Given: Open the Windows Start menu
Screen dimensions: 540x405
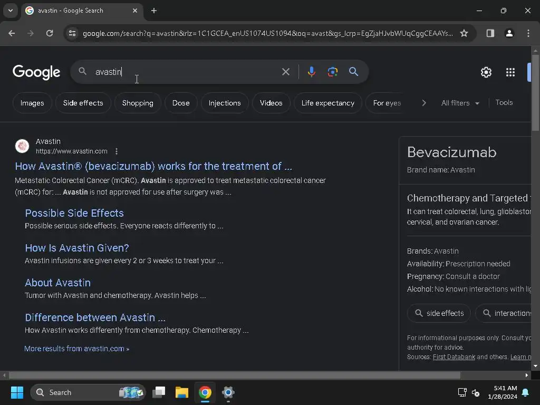Looking at the screenshot, I should coord(17,392).
